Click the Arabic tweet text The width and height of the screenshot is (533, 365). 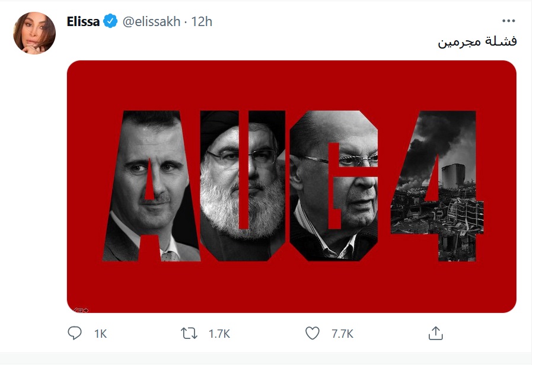click(x=477, y=41)
